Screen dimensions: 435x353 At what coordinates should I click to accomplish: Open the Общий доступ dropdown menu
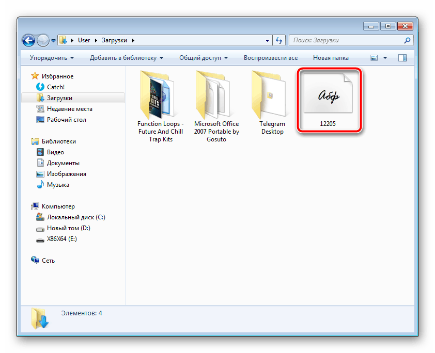pyautogui.click(x=204, y=58)
